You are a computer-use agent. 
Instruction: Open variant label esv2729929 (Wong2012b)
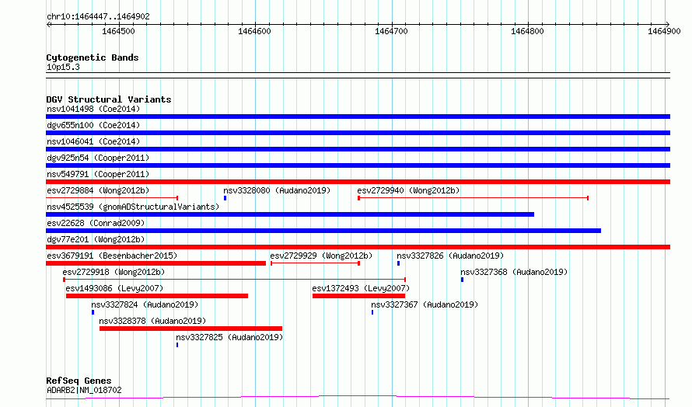(x=321, y=256)
